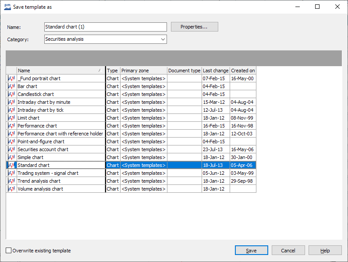This screenshot has height=262, width=348.
Task: Click the Created on column header
Action: click(243, 71)
